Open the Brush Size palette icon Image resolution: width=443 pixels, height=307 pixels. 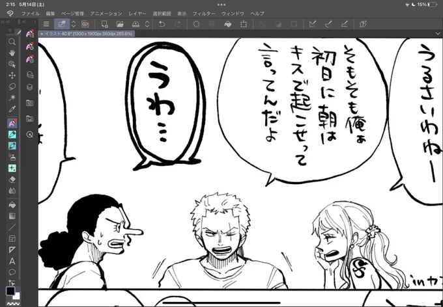(x=30, y=59)
